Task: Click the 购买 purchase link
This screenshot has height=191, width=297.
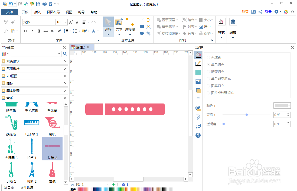Action: tap(245, 12)
